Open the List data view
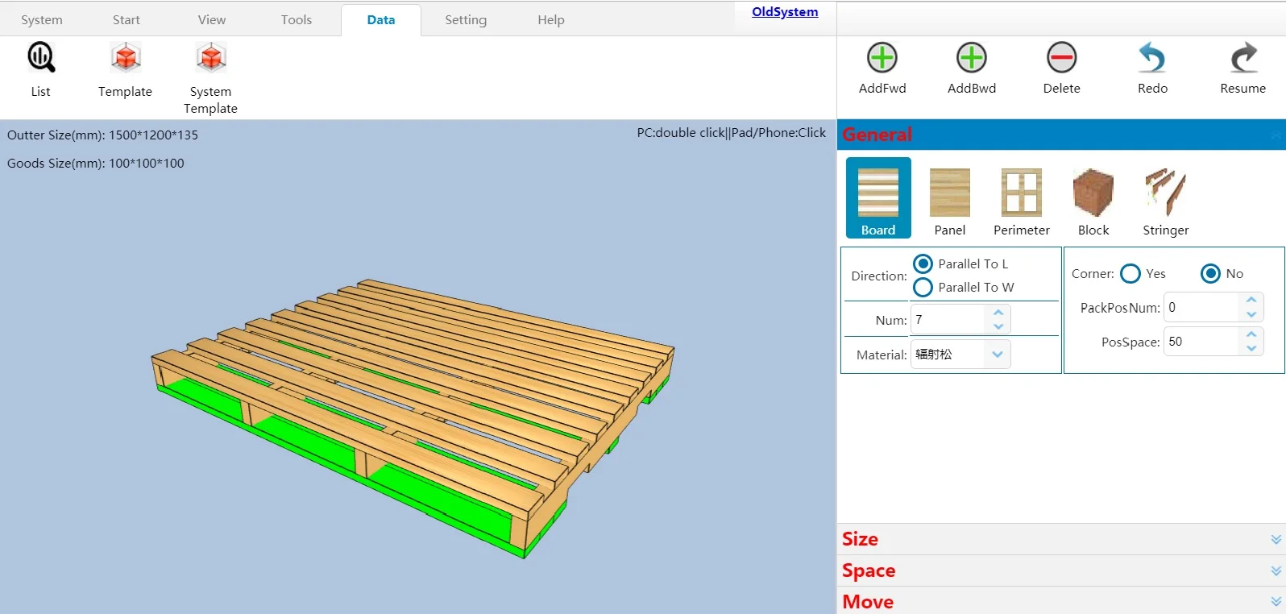This screenshot has height=614, width=1286. (x=40, y=59)
